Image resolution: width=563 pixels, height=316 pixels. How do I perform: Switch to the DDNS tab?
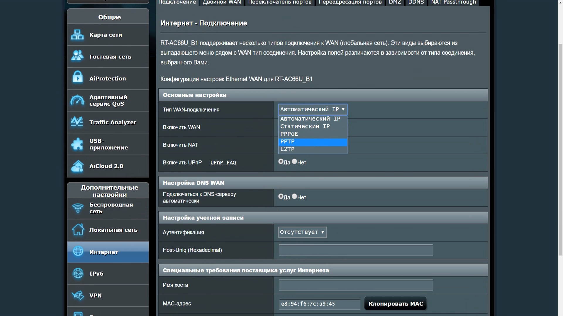(x=416, y=2)
